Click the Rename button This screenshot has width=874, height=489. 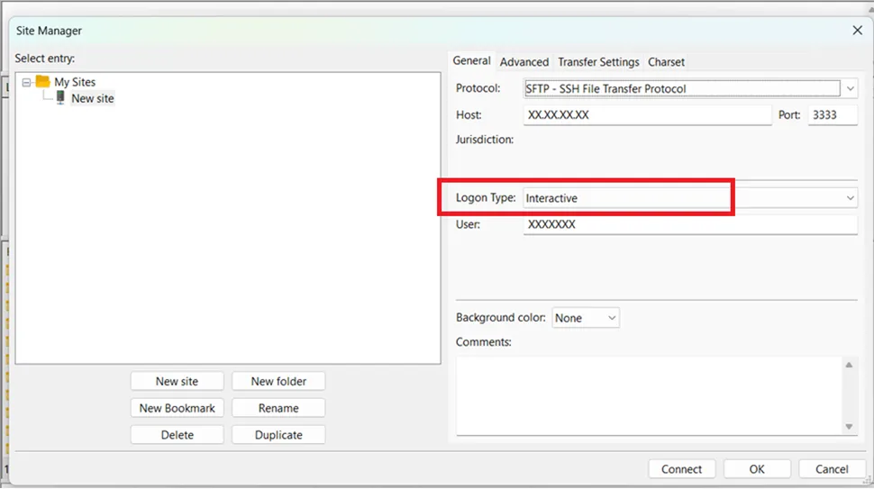[278, 408]
